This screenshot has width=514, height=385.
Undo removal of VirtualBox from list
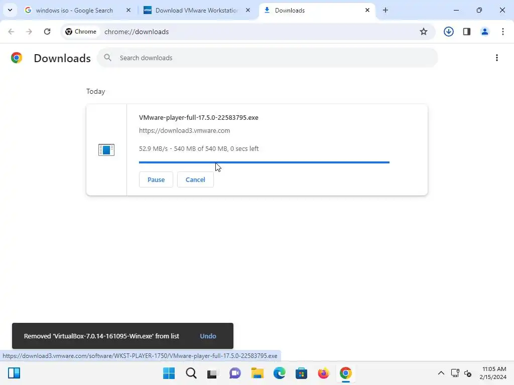click(208, 336)
